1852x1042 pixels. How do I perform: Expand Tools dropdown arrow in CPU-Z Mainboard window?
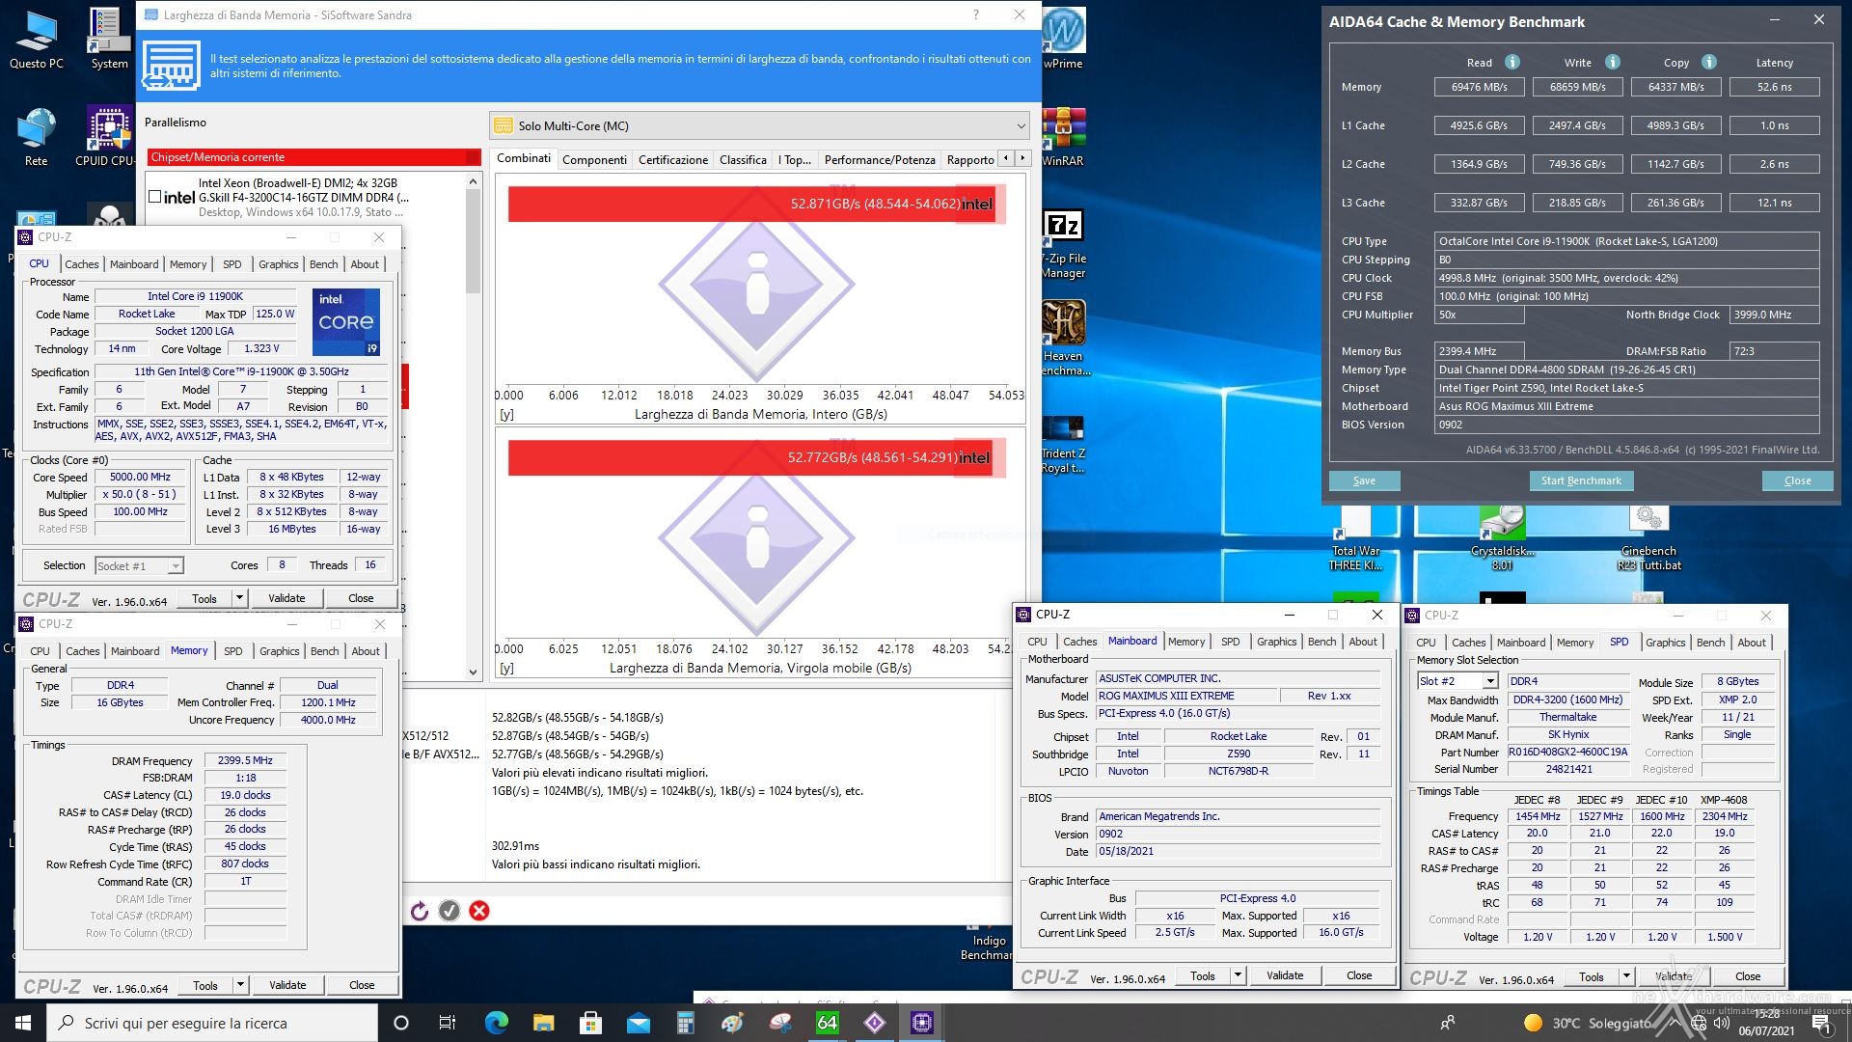[1238, 975]
